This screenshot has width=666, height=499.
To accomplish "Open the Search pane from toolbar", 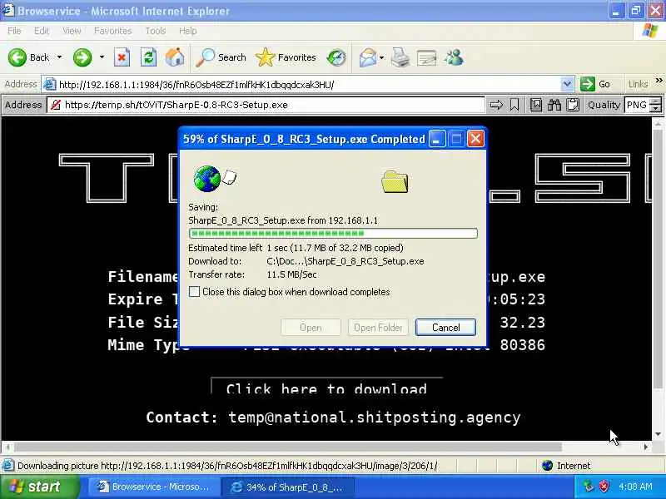I will [x=221, y=57].
